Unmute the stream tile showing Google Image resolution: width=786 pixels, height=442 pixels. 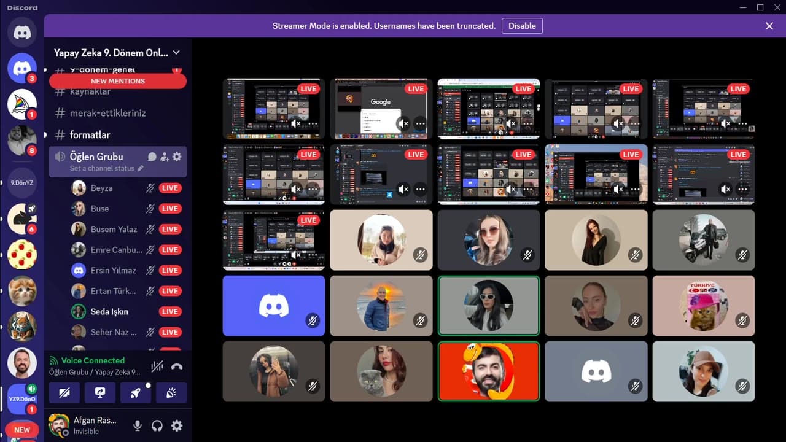[x=403, y=123]
